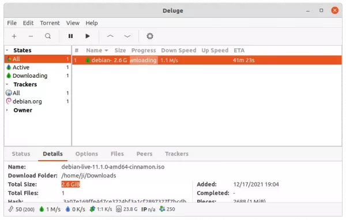This screenshot has height=220, width=346.
Task: Resume the torrent with play icon
Action: coord(88,36)
